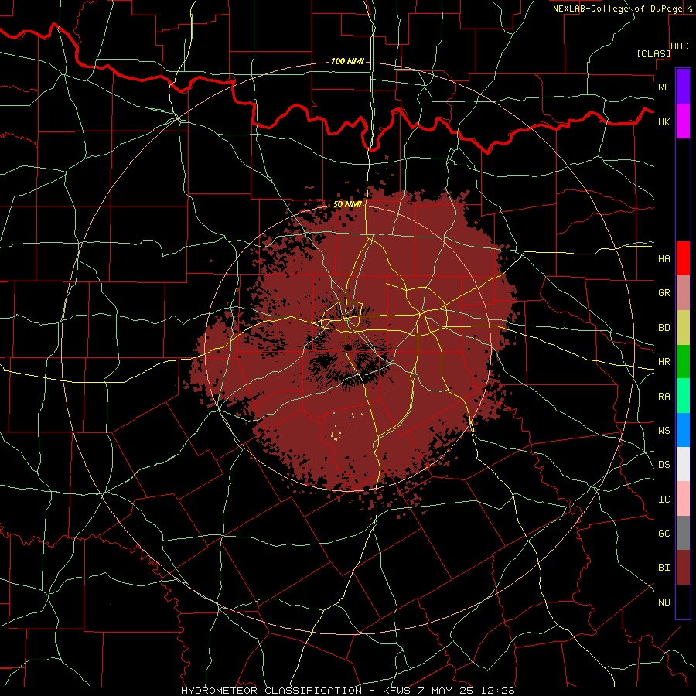Click the 'BD' legend label

coord(664,328)
